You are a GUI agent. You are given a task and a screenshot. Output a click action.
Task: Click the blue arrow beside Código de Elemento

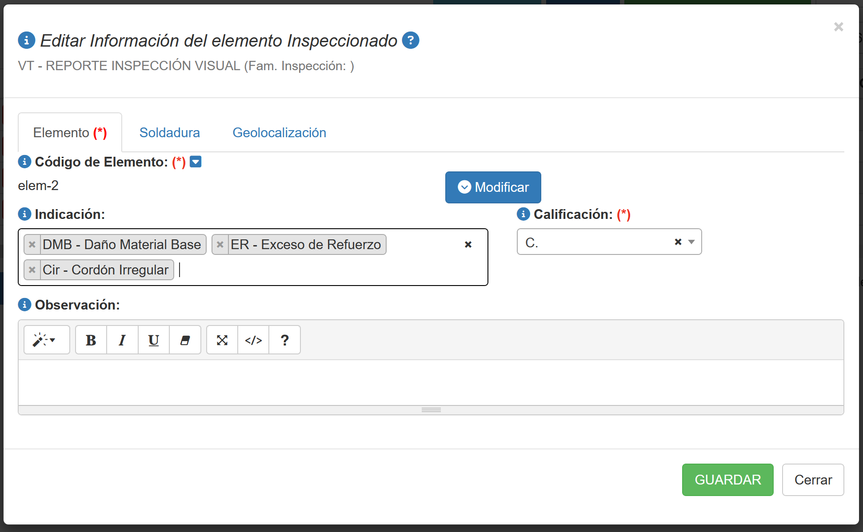coord(196,162)
